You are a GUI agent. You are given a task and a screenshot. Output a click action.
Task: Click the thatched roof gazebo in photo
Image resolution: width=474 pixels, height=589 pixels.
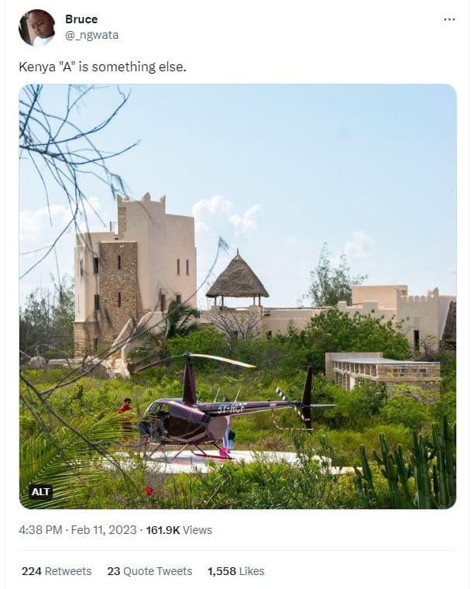[237, 279]
